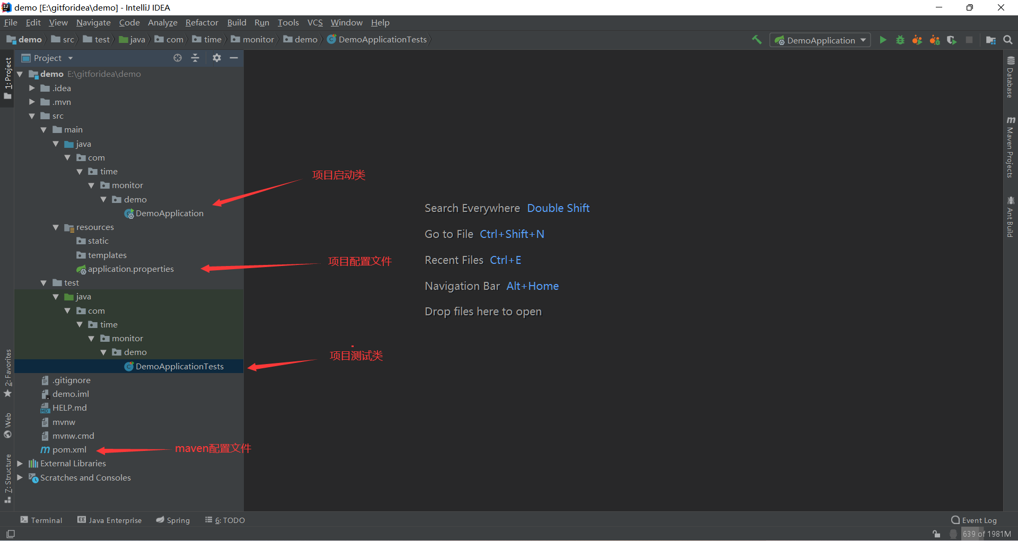
Task: Collapse the main folder
Action: pos(43,130)
